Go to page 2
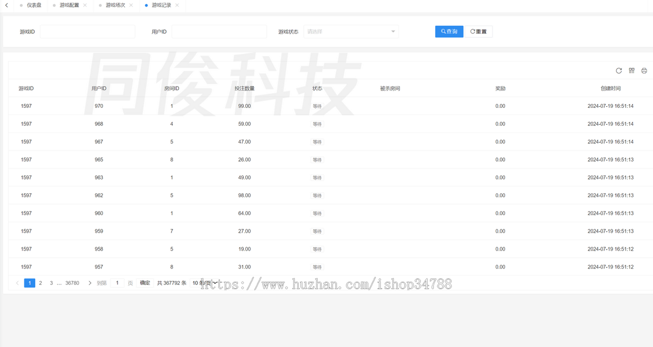This screenshot has width=653, height=347. (40, 283)
